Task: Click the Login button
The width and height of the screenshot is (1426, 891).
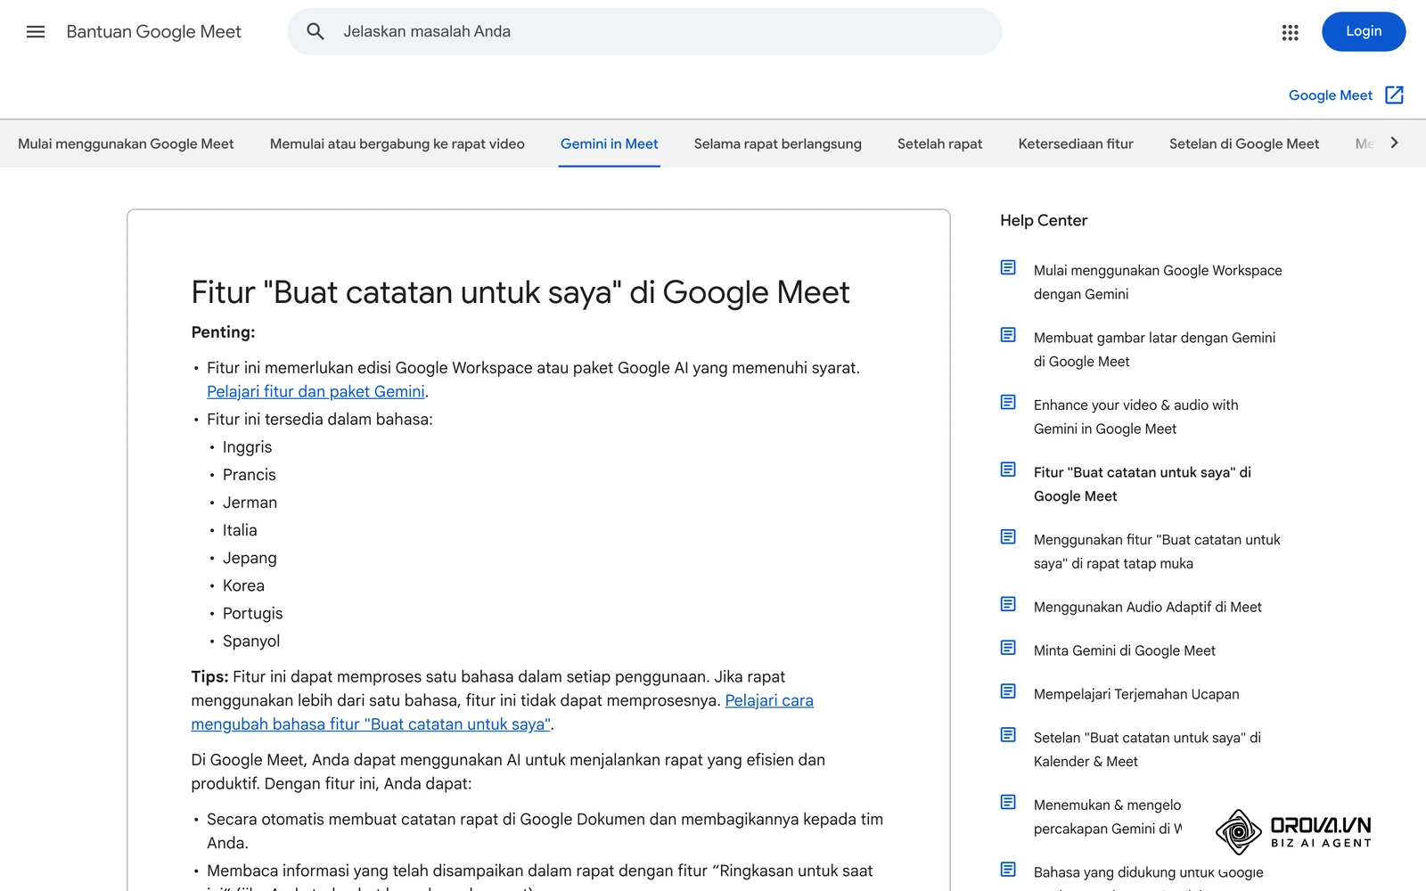Action: pyautogui.click(x=1364, y=31)
